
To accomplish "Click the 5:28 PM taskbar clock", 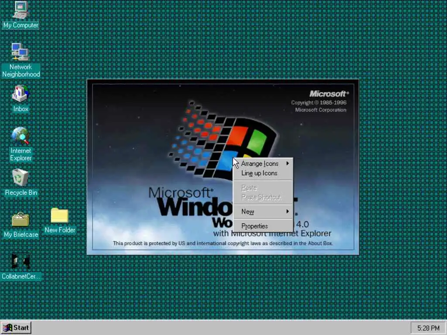I will tap(428, 328).
